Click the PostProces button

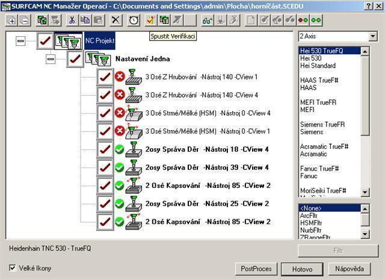click(256, 269)
